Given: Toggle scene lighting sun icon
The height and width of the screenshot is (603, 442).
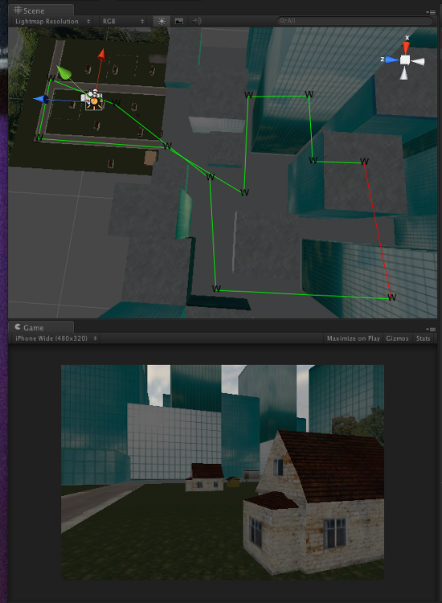Looking at the screenshot, I should [162, 21].
